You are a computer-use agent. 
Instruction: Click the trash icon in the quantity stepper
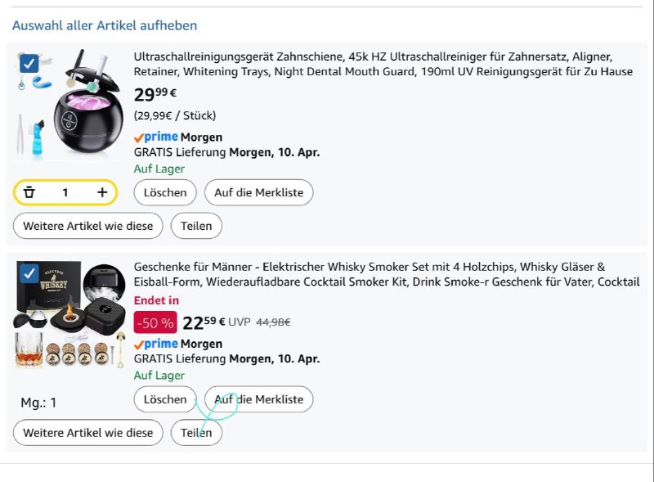(29, 192)
